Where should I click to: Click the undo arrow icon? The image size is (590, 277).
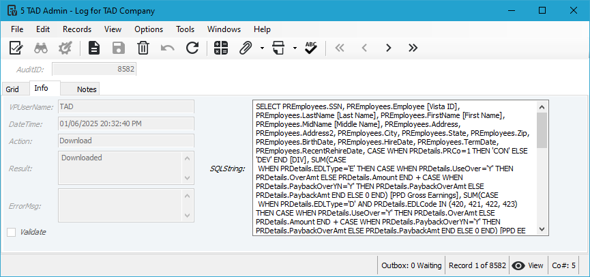[167, 48]
